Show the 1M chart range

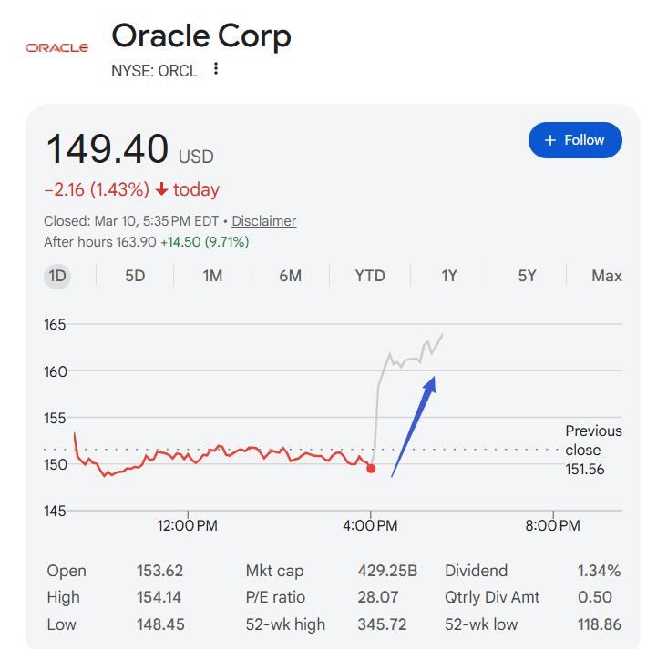coord(212,276)
